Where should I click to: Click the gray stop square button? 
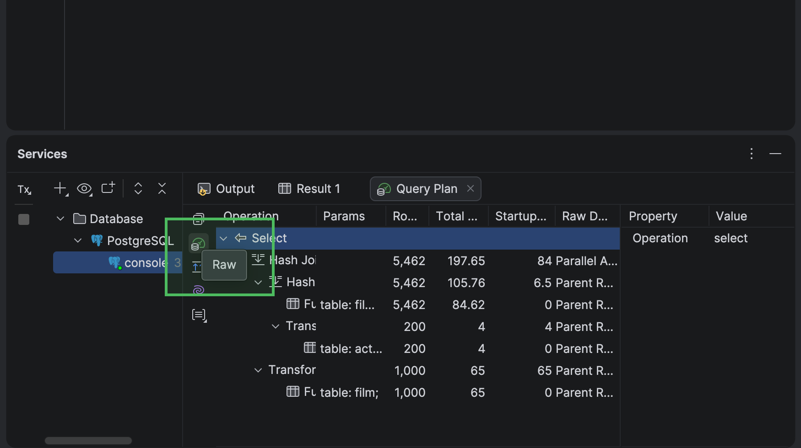click(x=24, y=219)
